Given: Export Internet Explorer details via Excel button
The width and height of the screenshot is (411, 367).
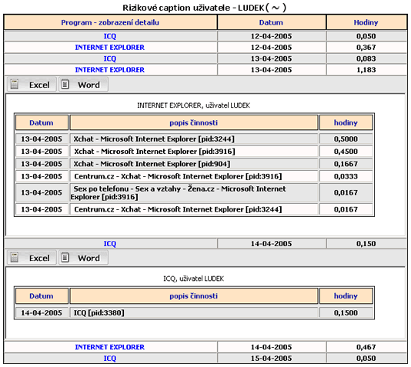Looking at the screenshot, I should tap(32, 85).
